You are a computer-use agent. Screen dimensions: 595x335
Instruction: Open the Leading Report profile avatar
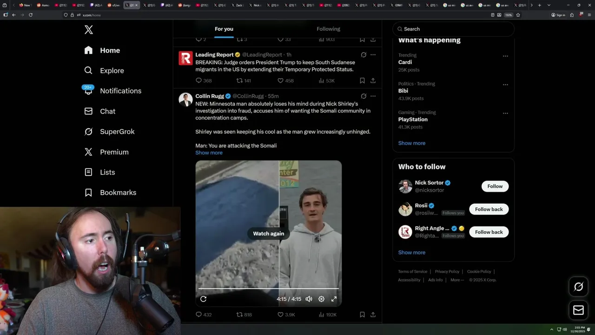tap(185, 58)
